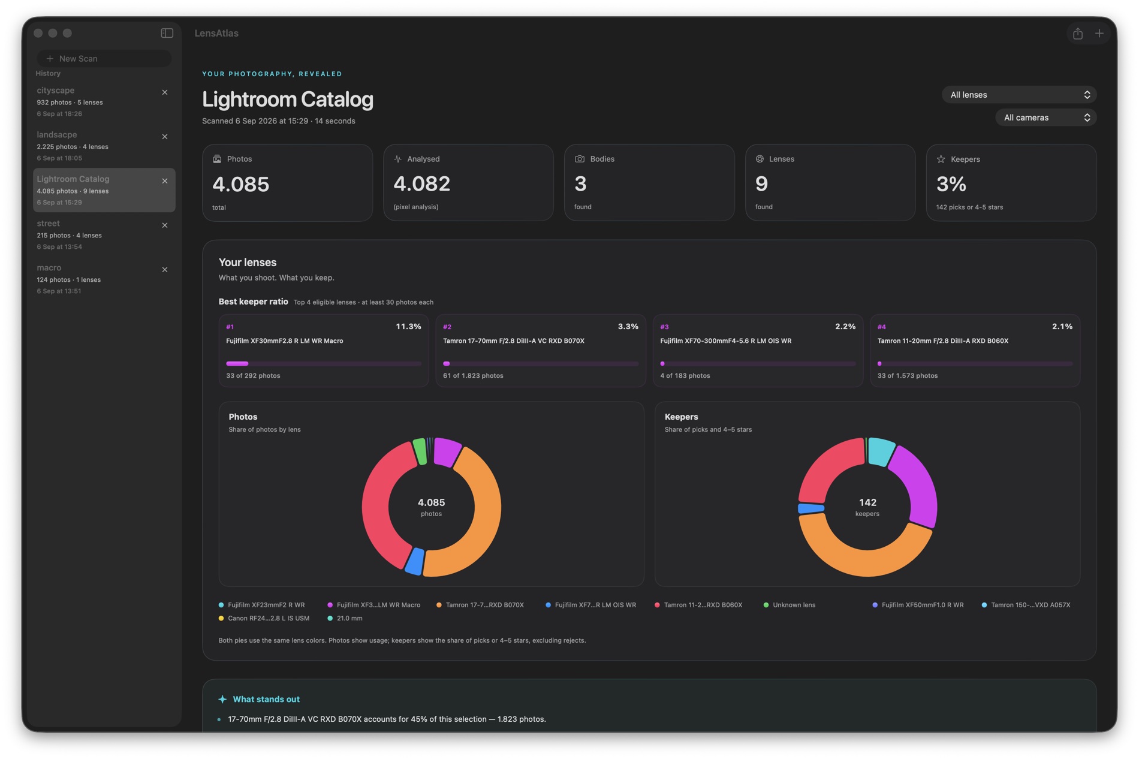Open the All lenses dropdown
Image resolution: width=1139 pixels, height=759 pixels.
tap(1019, 95)
